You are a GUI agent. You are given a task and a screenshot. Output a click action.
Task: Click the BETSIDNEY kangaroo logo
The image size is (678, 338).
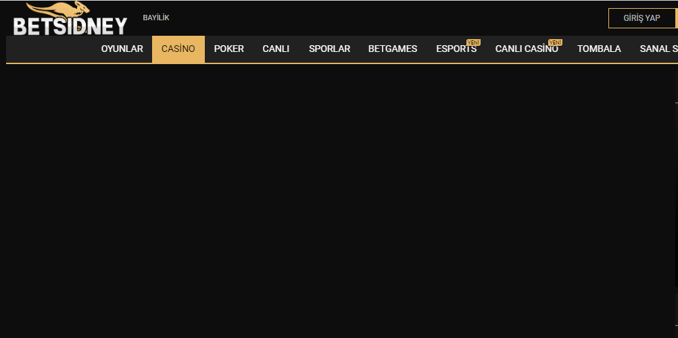click(70, 19)
